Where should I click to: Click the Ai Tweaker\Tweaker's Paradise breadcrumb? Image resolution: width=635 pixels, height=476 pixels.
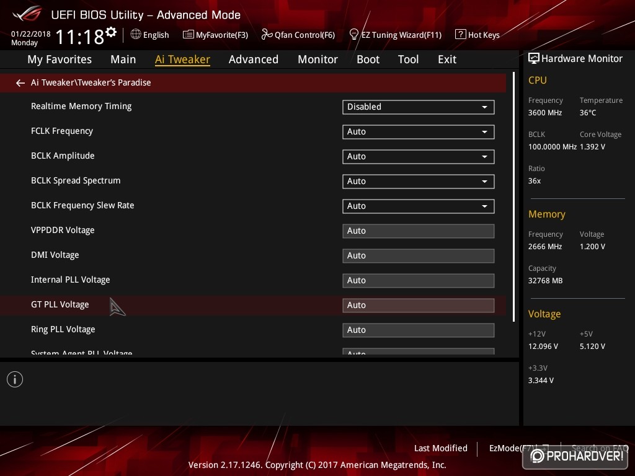[x=91, y=82]
